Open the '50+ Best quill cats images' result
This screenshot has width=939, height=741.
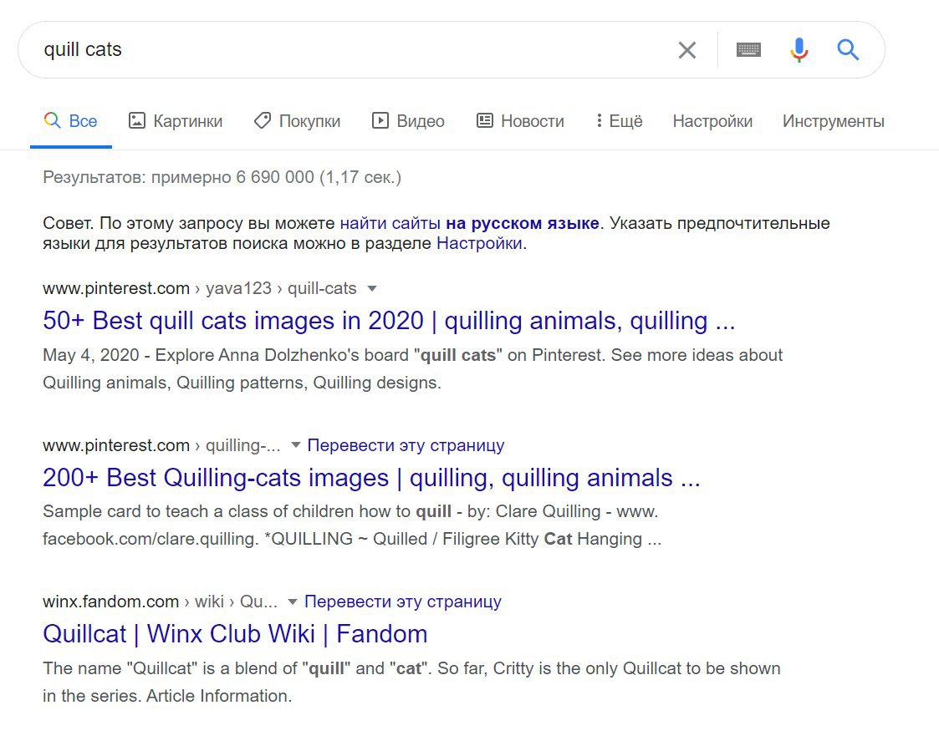click(389, 321)
